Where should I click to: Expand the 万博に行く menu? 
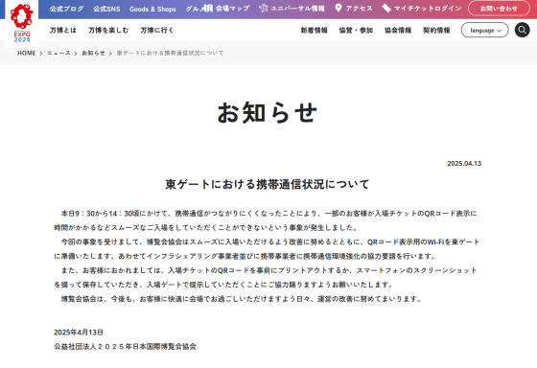[x=157, y=31]
